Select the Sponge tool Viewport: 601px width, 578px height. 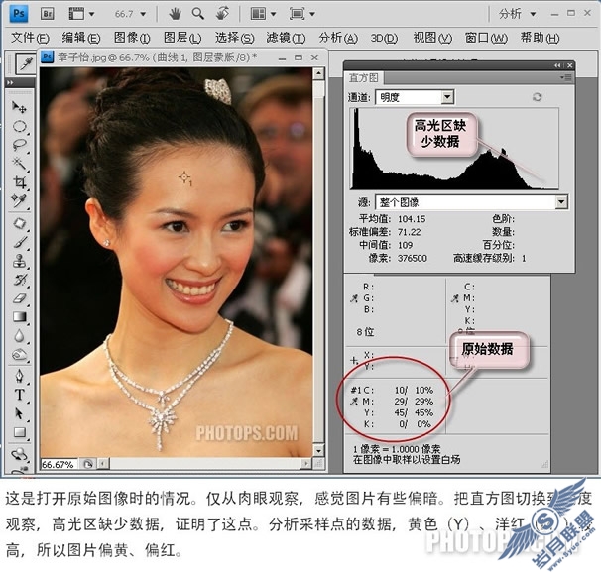19,355
